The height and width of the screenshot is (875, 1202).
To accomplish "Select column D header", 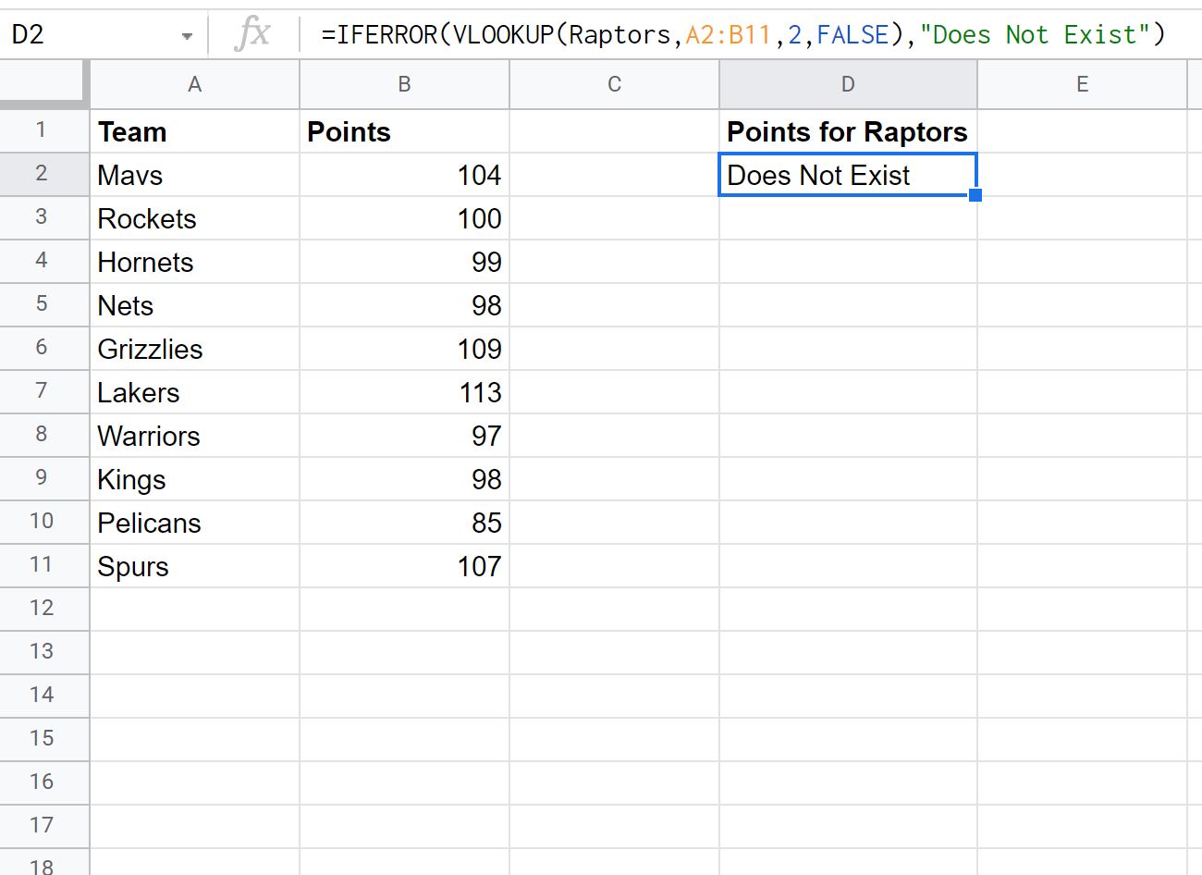I will click(848, 85).
